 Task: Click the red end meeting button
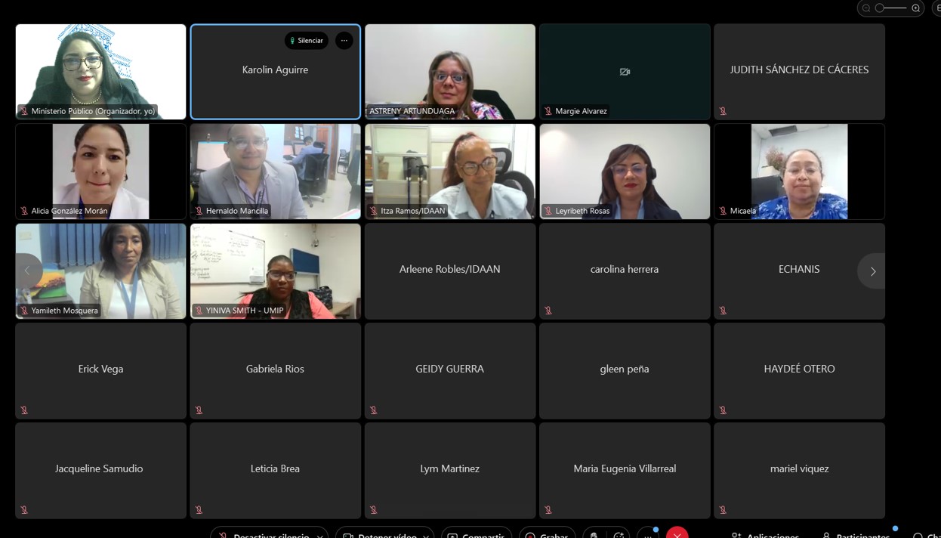[677, 534]
